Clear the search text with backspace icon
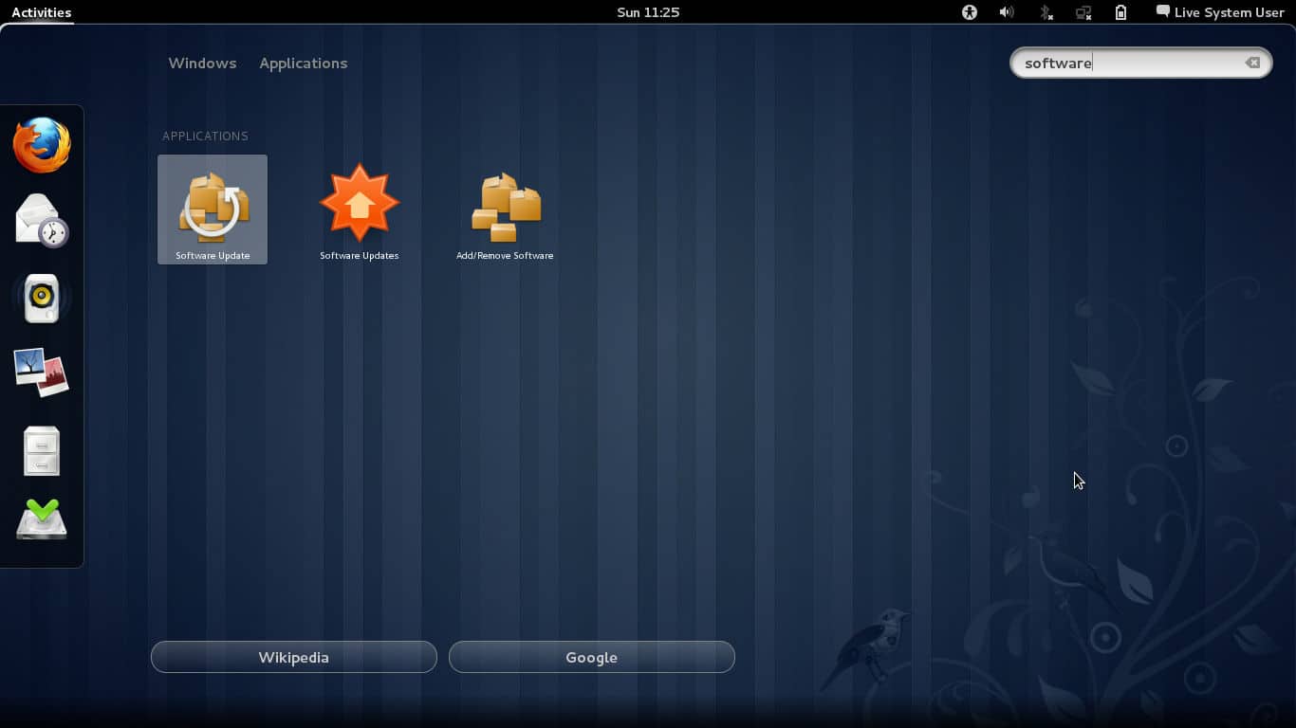This screenshot has height=728, width=1296. (x=1252, y=63)
